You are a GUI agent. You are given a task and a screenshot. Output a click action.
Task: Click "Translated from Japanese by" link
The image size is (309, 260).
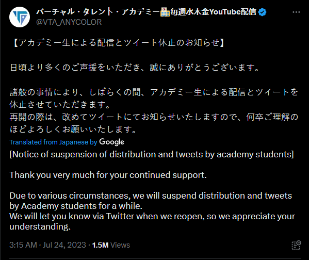[53, 142]
